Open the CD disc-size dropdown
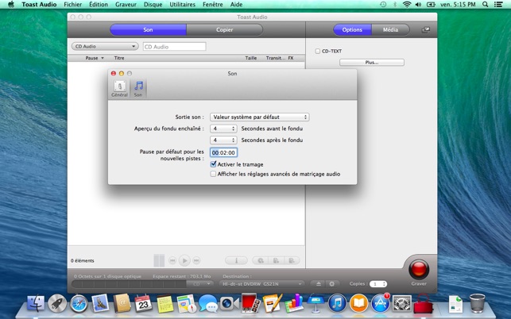This screenshot has width=511, height=319. pos(199,284)
